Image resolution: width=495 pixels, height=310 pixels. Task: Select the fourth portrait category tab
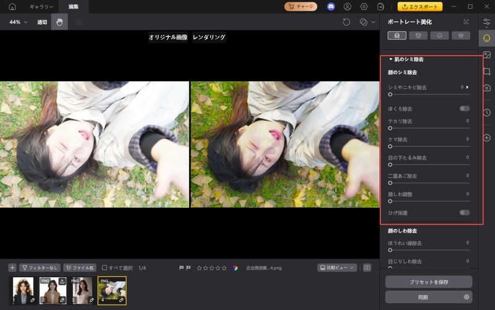tap(461, 35)
